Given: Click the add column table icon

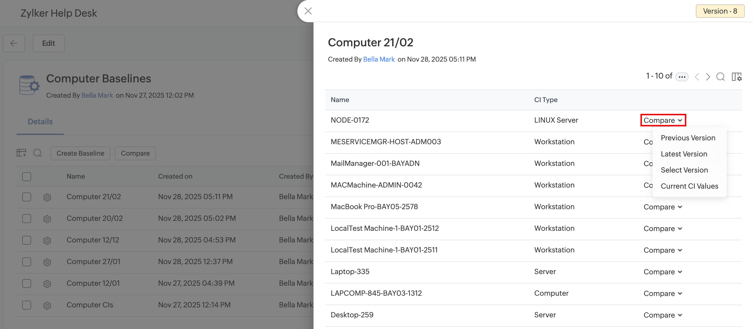Looking at the screenshot, I should 21,153.
